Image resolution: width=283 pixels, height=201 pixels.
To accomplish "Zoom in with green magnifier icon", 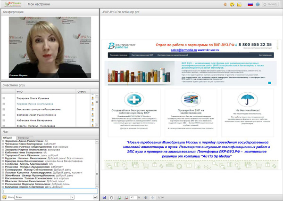I will pos(119,198).
